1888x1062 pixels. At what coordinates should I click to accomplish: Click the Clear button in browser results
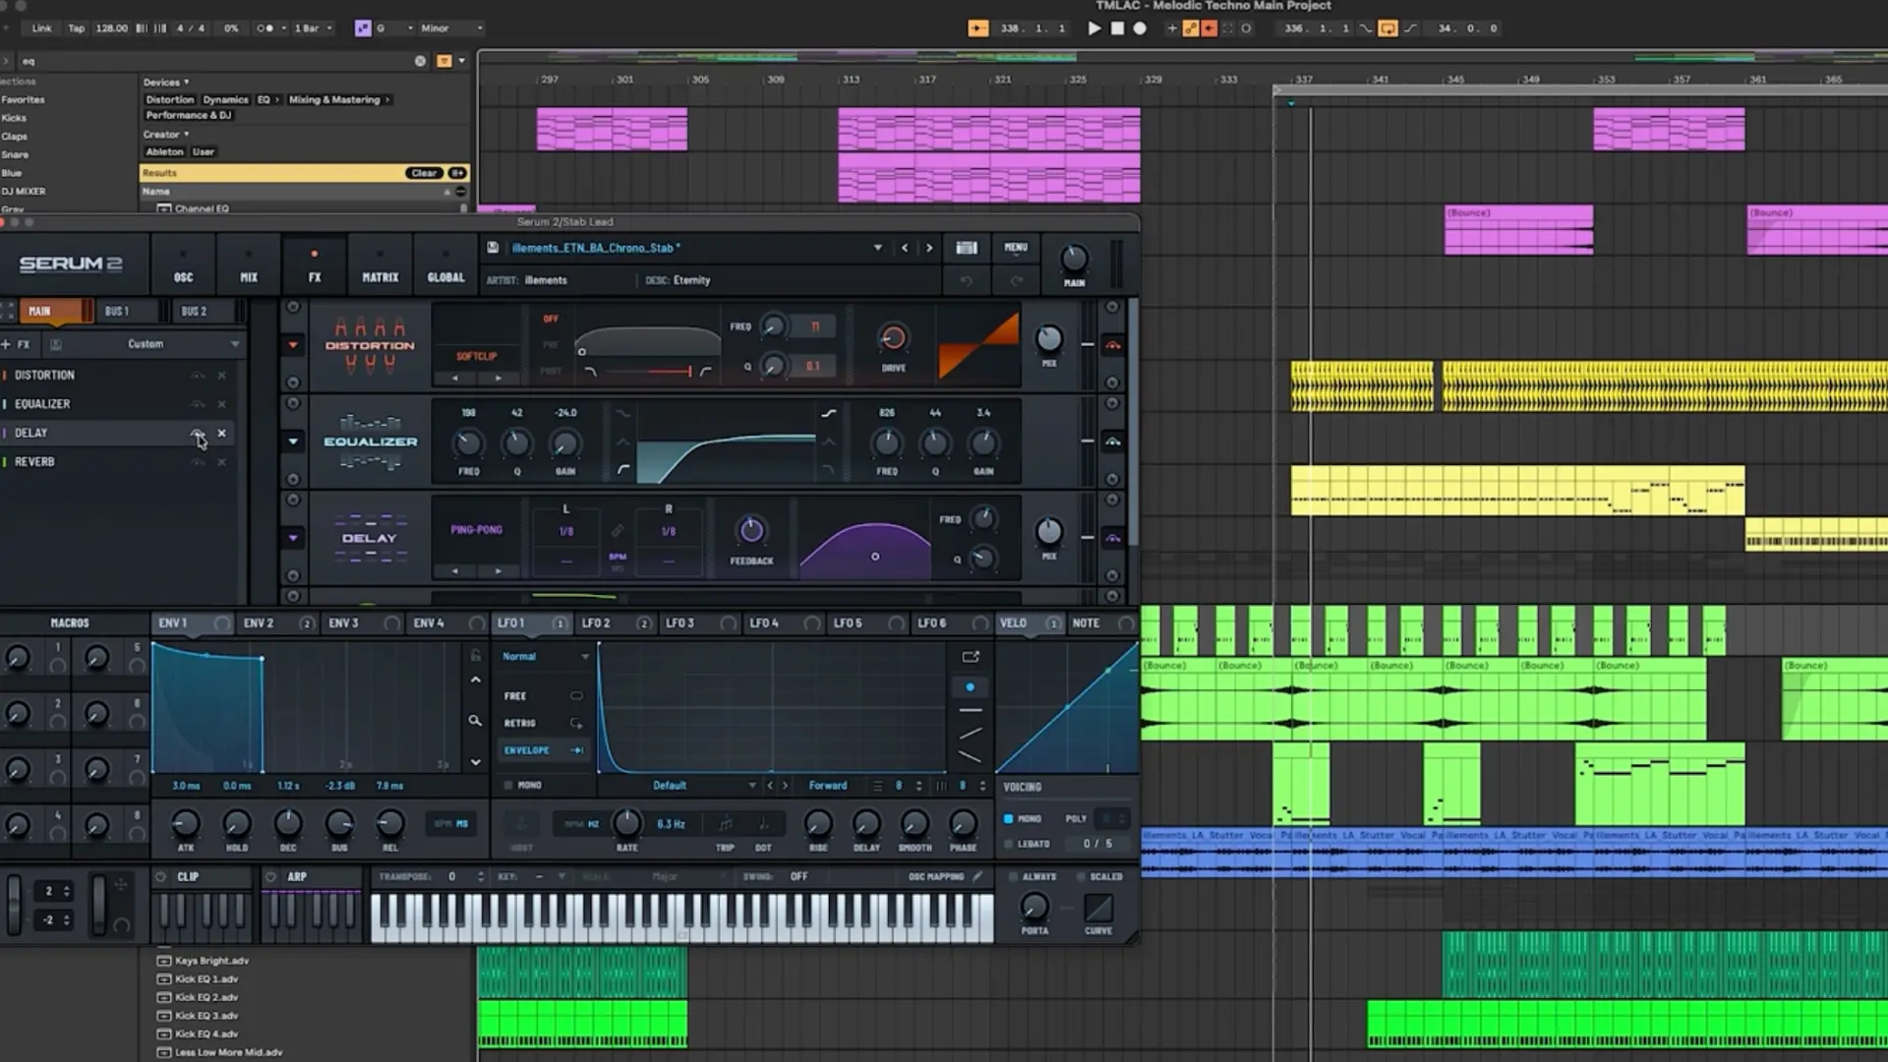pos(424,173)
